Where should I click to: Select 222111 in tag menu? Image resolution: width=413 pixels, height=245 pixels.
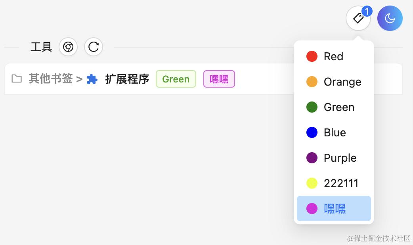pyautogui.click(x=334, y=183)
